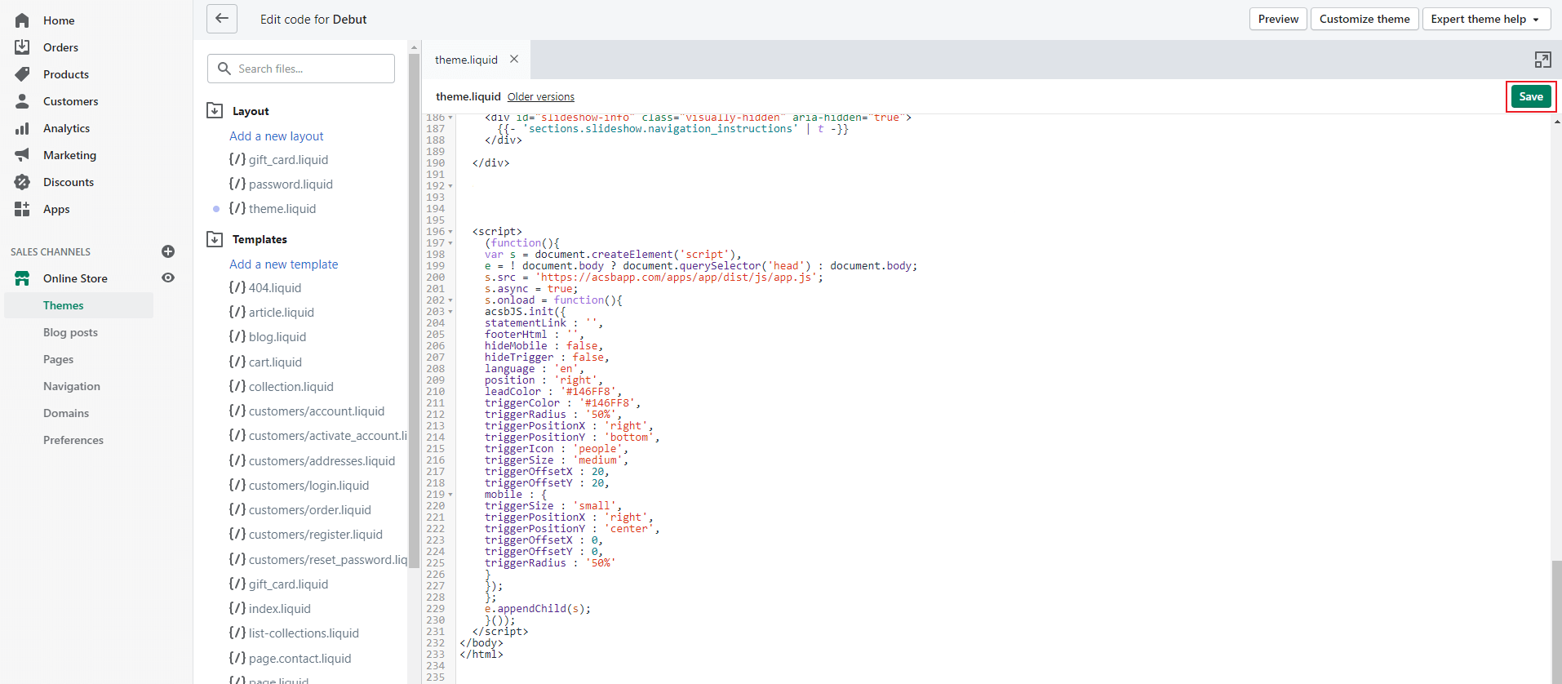Open cart.liquid template
Image resolution: width=1562 pixels, height=684 pixels.
pyautogui.click(x=266, y=362)
